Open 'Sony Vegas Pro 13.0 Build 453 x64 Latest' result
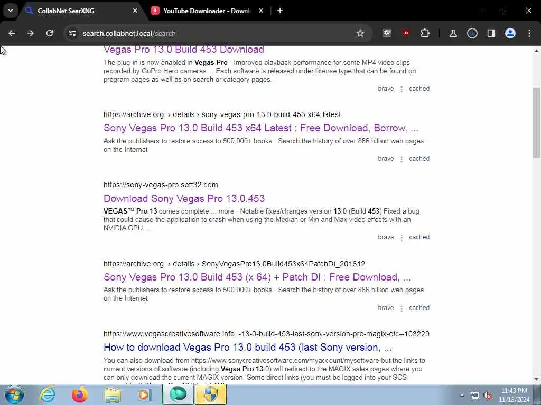Image resolution: width=541 pixels, height=405 pixels. click(261, 128)
